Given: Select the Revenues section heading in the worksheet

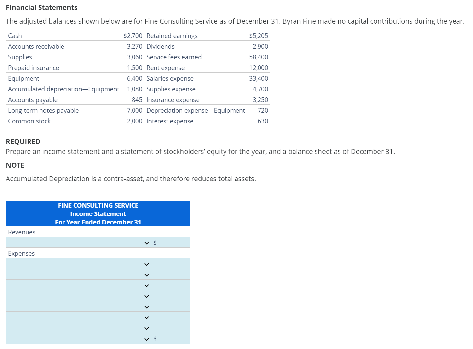Looking at the screenshot, I should (x=21, y=232).
